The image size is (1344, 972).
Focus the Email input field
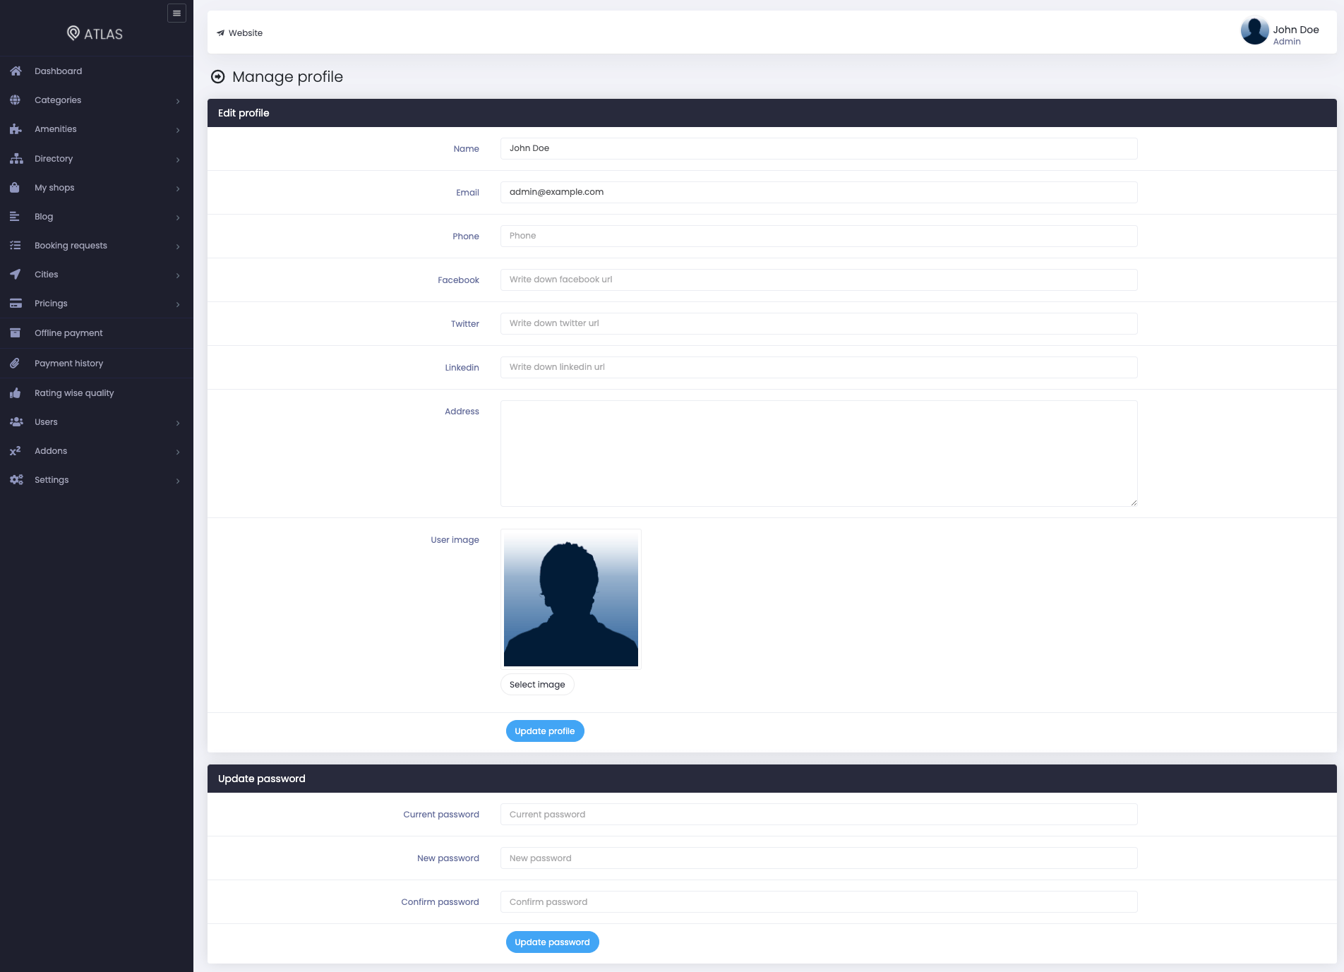tap(819, 192)
